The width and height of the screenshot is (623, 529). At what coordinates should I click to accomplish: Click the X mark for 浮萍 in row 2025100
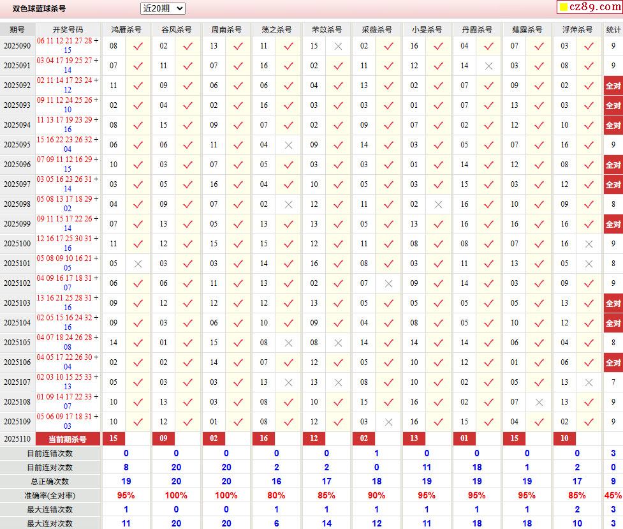589,244
